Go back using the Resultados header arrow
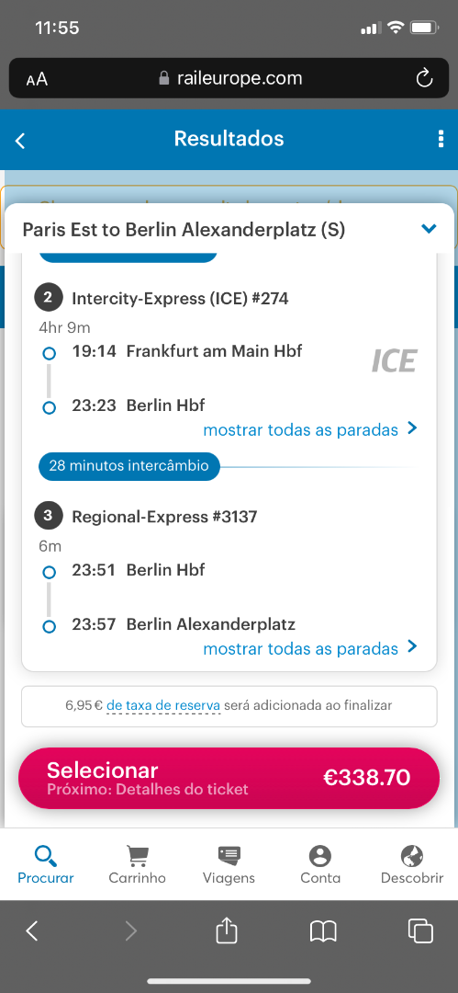 coord(20,141)
